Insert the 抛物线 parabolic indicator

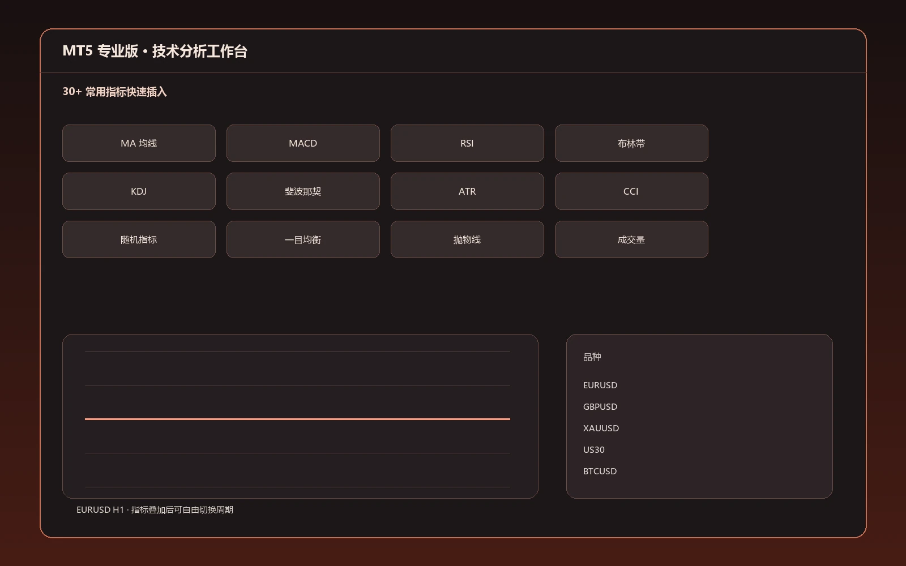[x=467, y=239]
